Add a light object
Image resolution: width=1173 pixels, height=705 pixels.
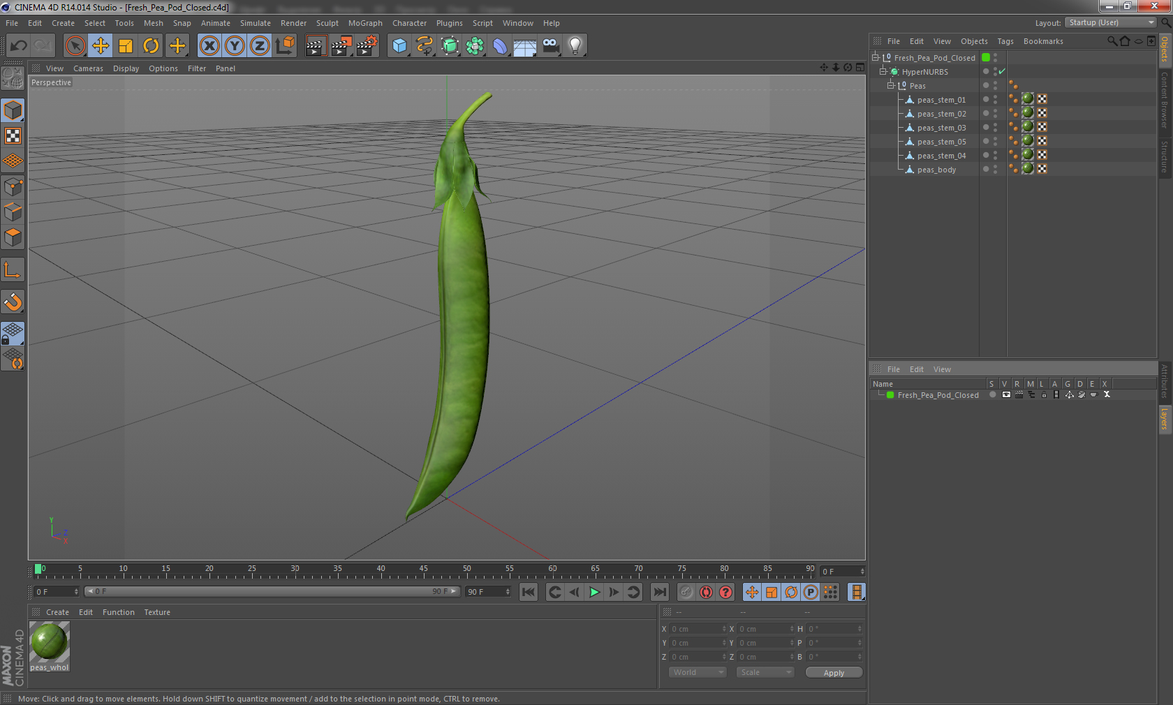[x=575, y=46]
